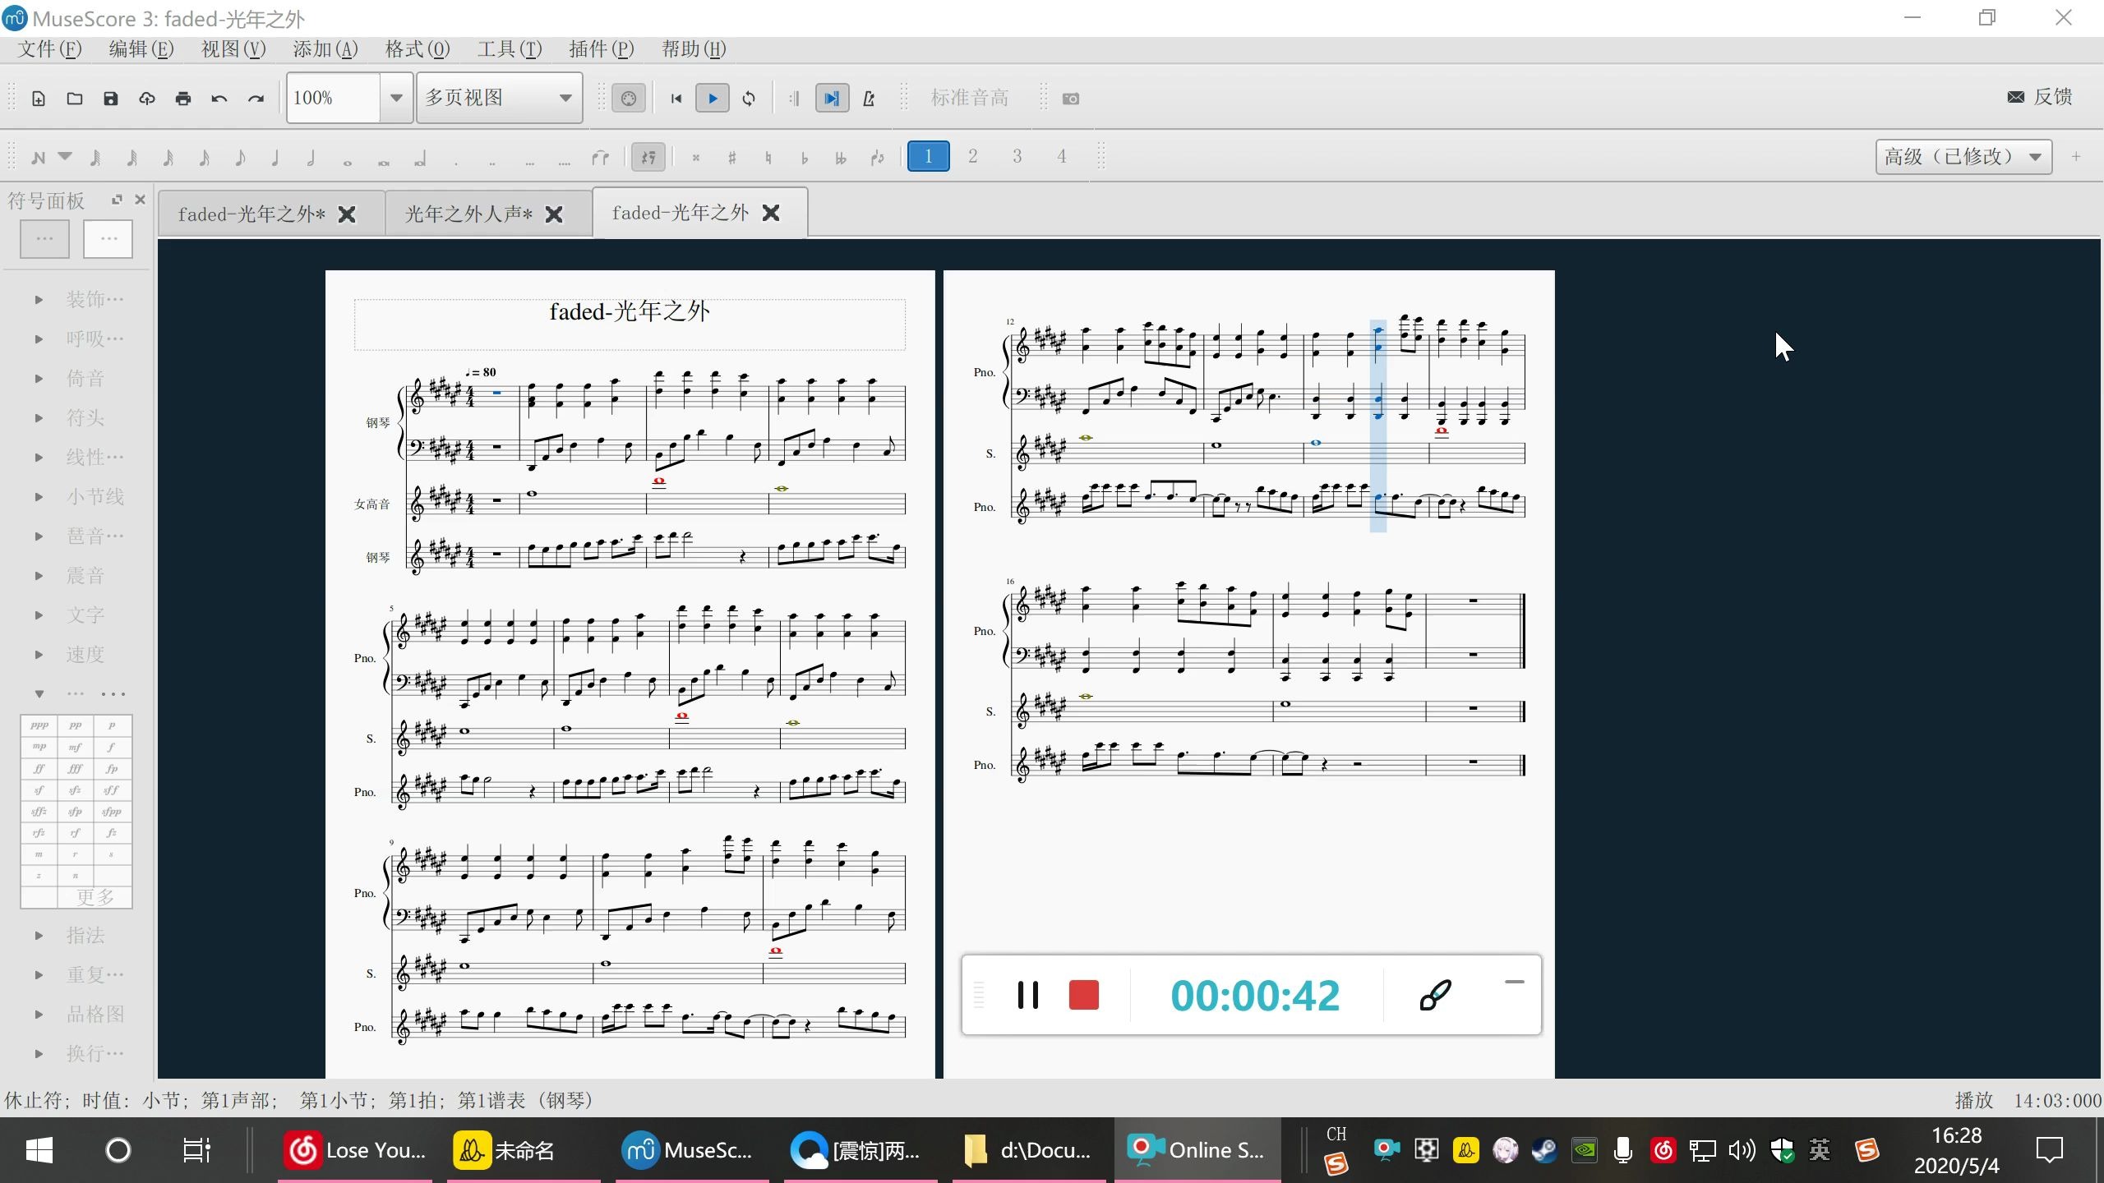Open the image capture camera tool

pos(1070,99)
